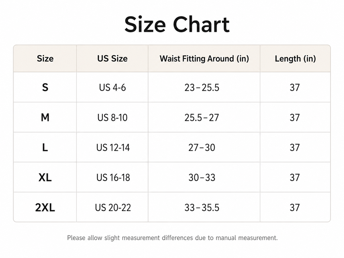Click the US 8-10 cell
344x258 pixels.
(112, 118)
